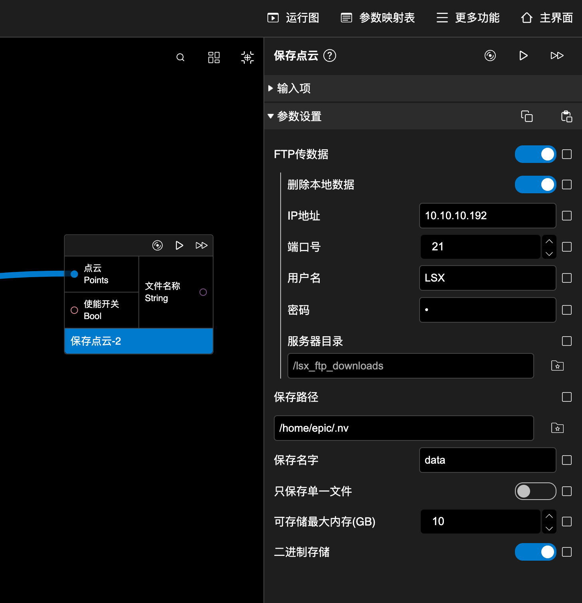
Task: Paste parameters in 参数设置 header
Action: (x=566, y=116)
